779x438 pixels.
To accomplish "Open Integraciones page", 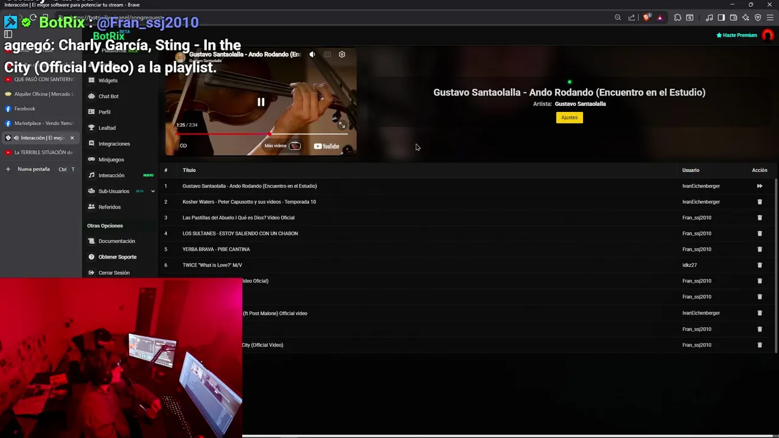I will pos(114,144).
